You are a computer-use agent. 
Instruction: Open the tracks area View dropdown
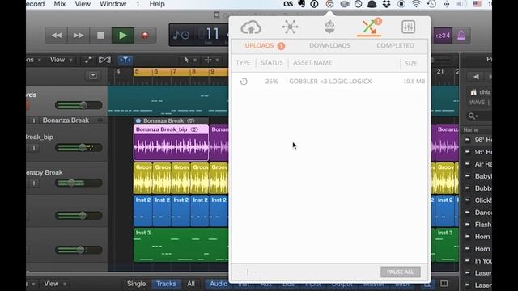61,60
